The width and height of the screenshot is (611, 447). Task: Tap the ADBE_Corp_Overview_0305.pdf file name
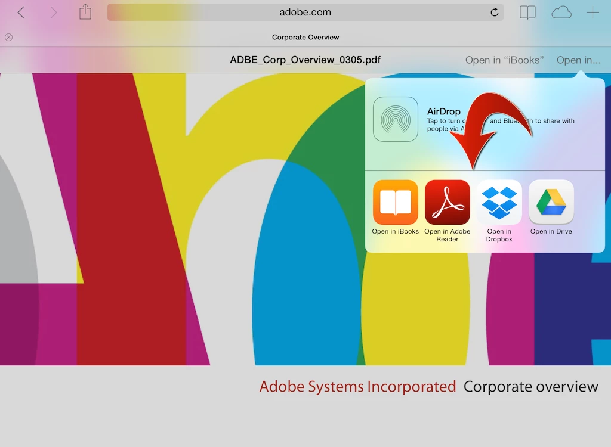[x=305, y=60]
